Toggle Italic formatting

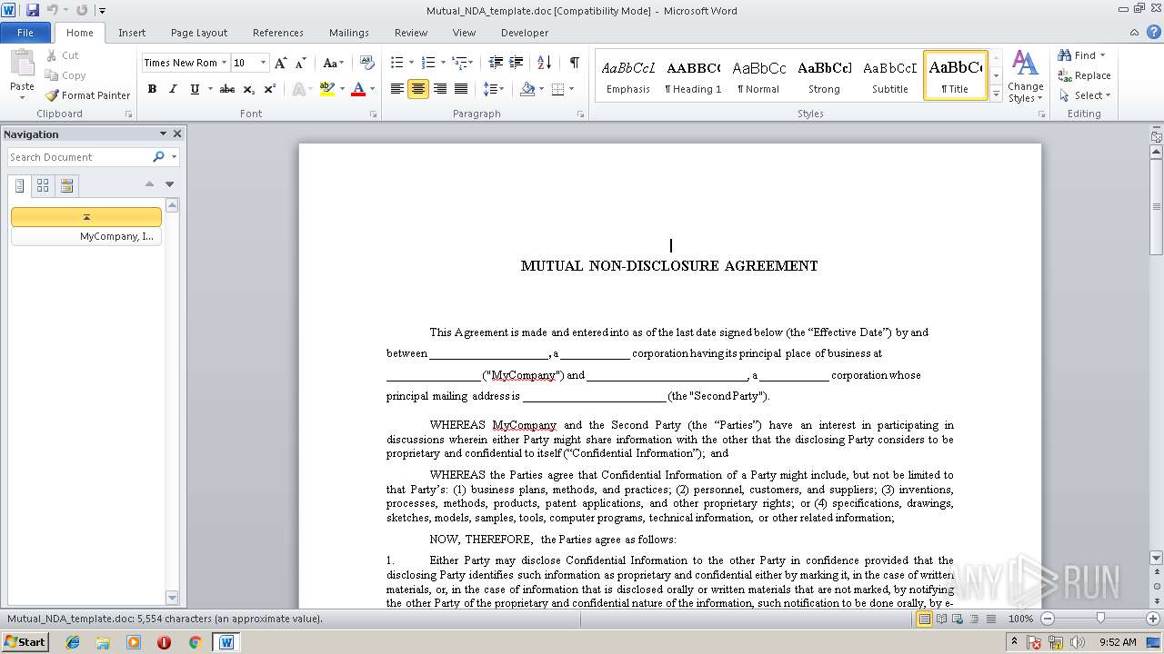173,89
